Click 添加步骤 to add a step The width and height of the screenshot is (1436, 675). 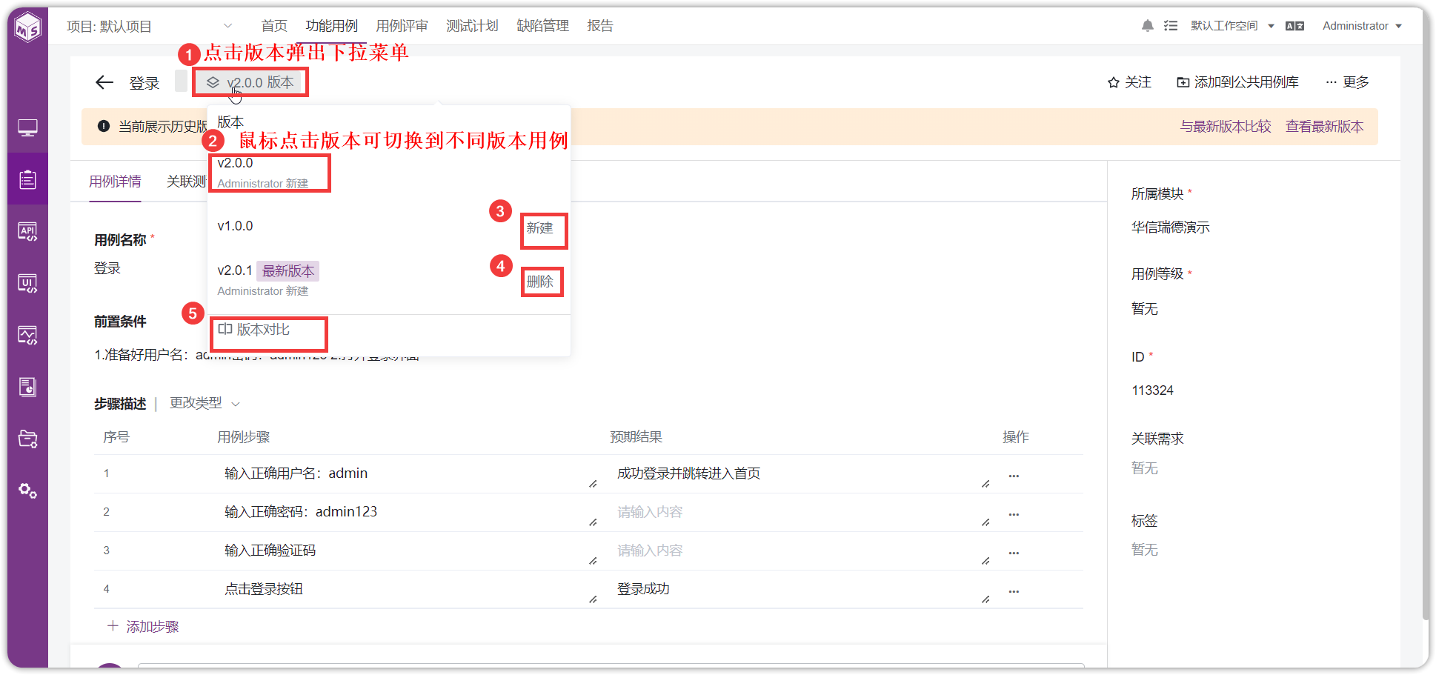(144, 627)
